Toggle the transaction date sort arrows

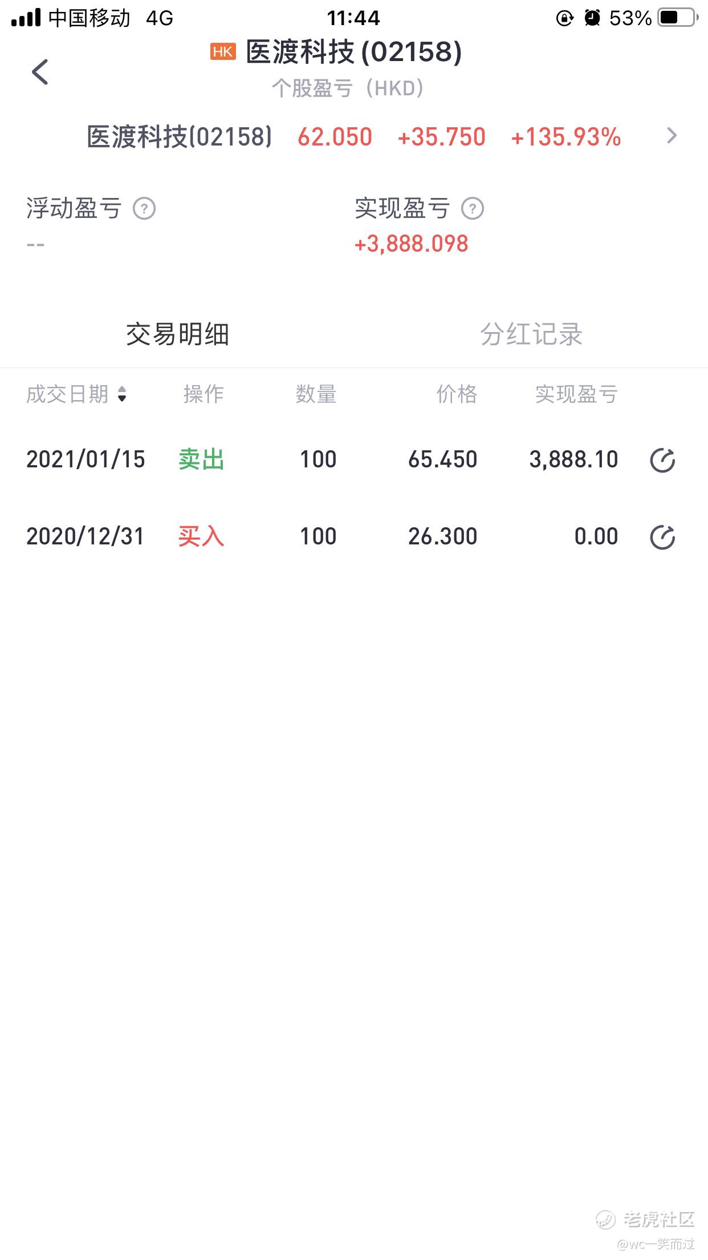tap(122, 394)
